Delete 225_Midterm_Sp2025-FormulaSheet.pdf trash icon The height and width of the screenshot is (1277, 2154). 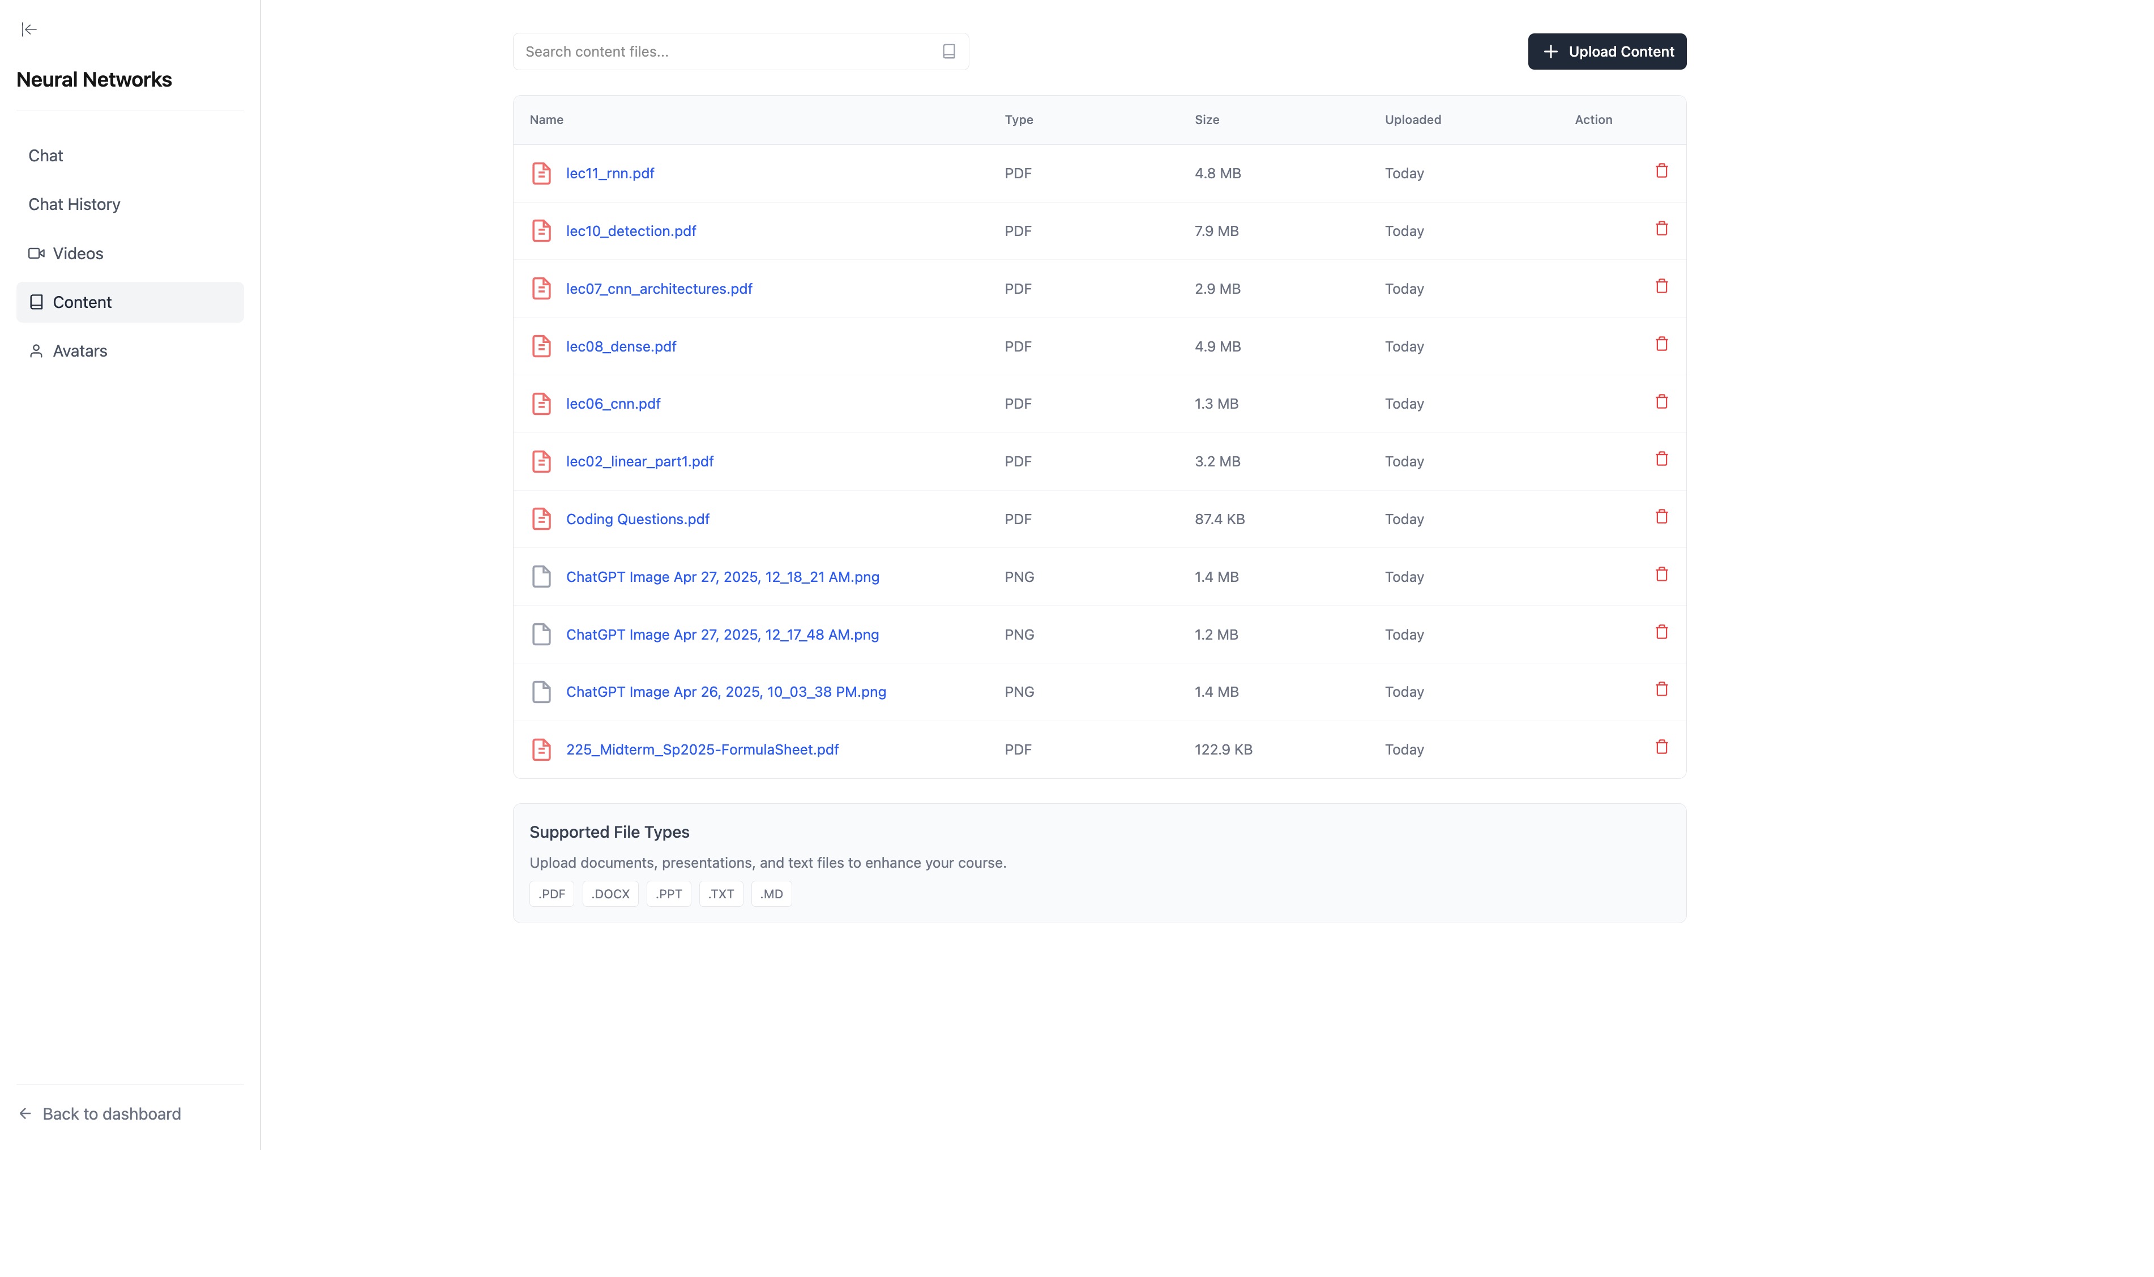coord(1661,747)
